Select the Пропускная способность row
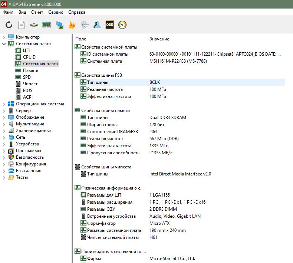293x263 pixels. point(182,153)
